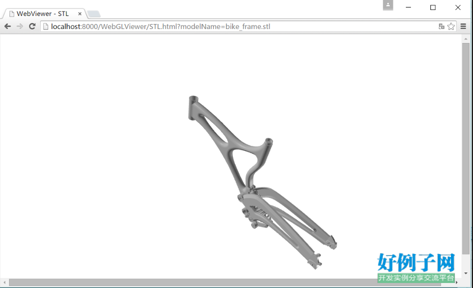Click the vertical scrollbar up arrow

(466, 39)
